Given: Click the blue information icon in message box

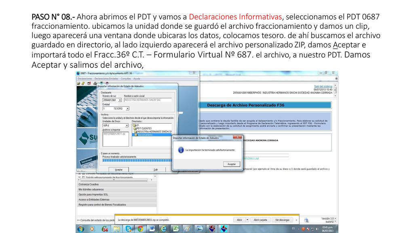Looking at the screenshot, I should [x=181, y=150].
